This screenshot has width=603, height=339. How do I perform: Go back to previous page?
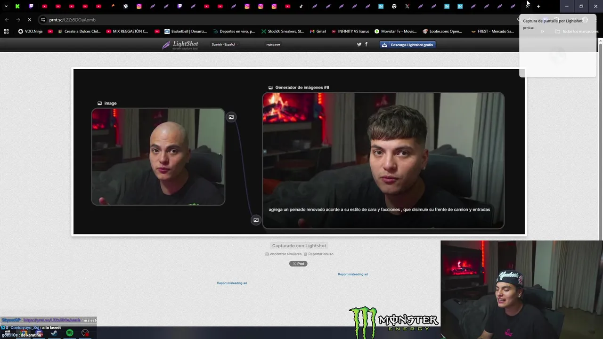click(7, 20)
